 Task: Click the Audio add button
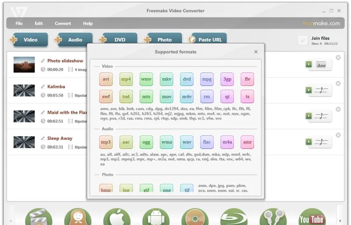73,40
